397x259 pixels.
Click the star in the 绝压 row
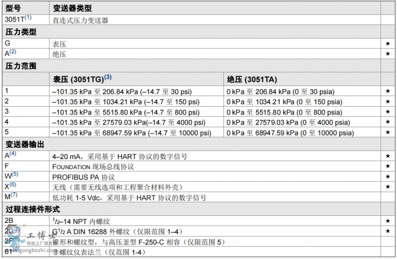tap(388, 54)
